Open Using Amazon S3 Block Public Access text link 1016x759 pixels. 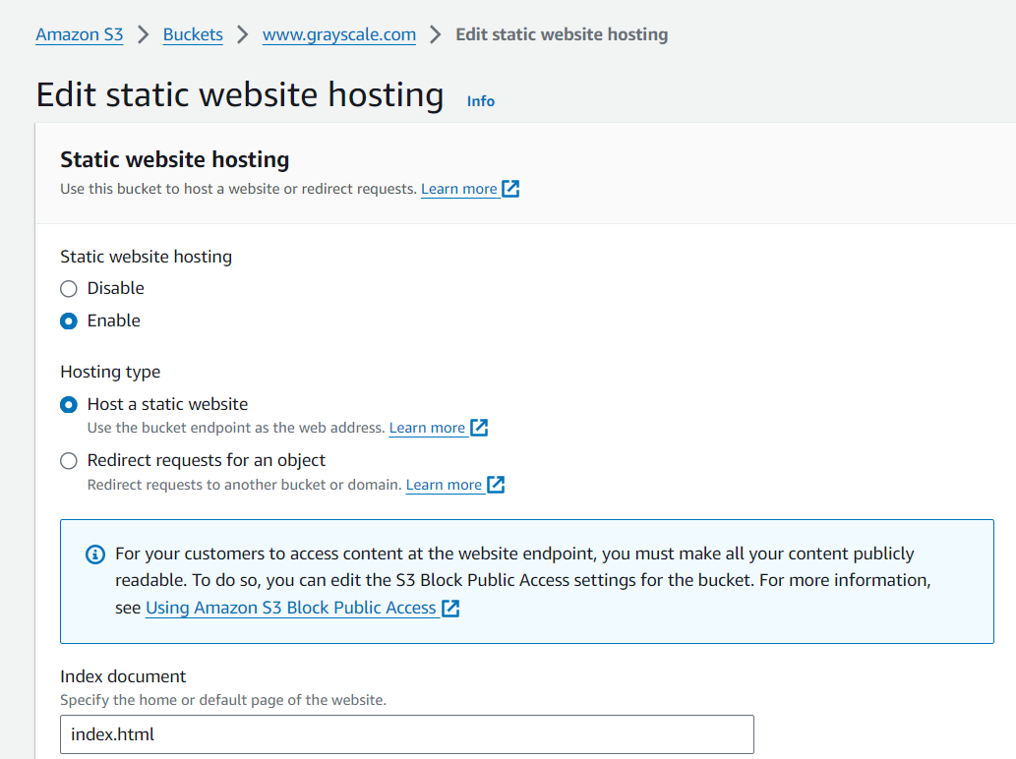(x=290, y=608)
